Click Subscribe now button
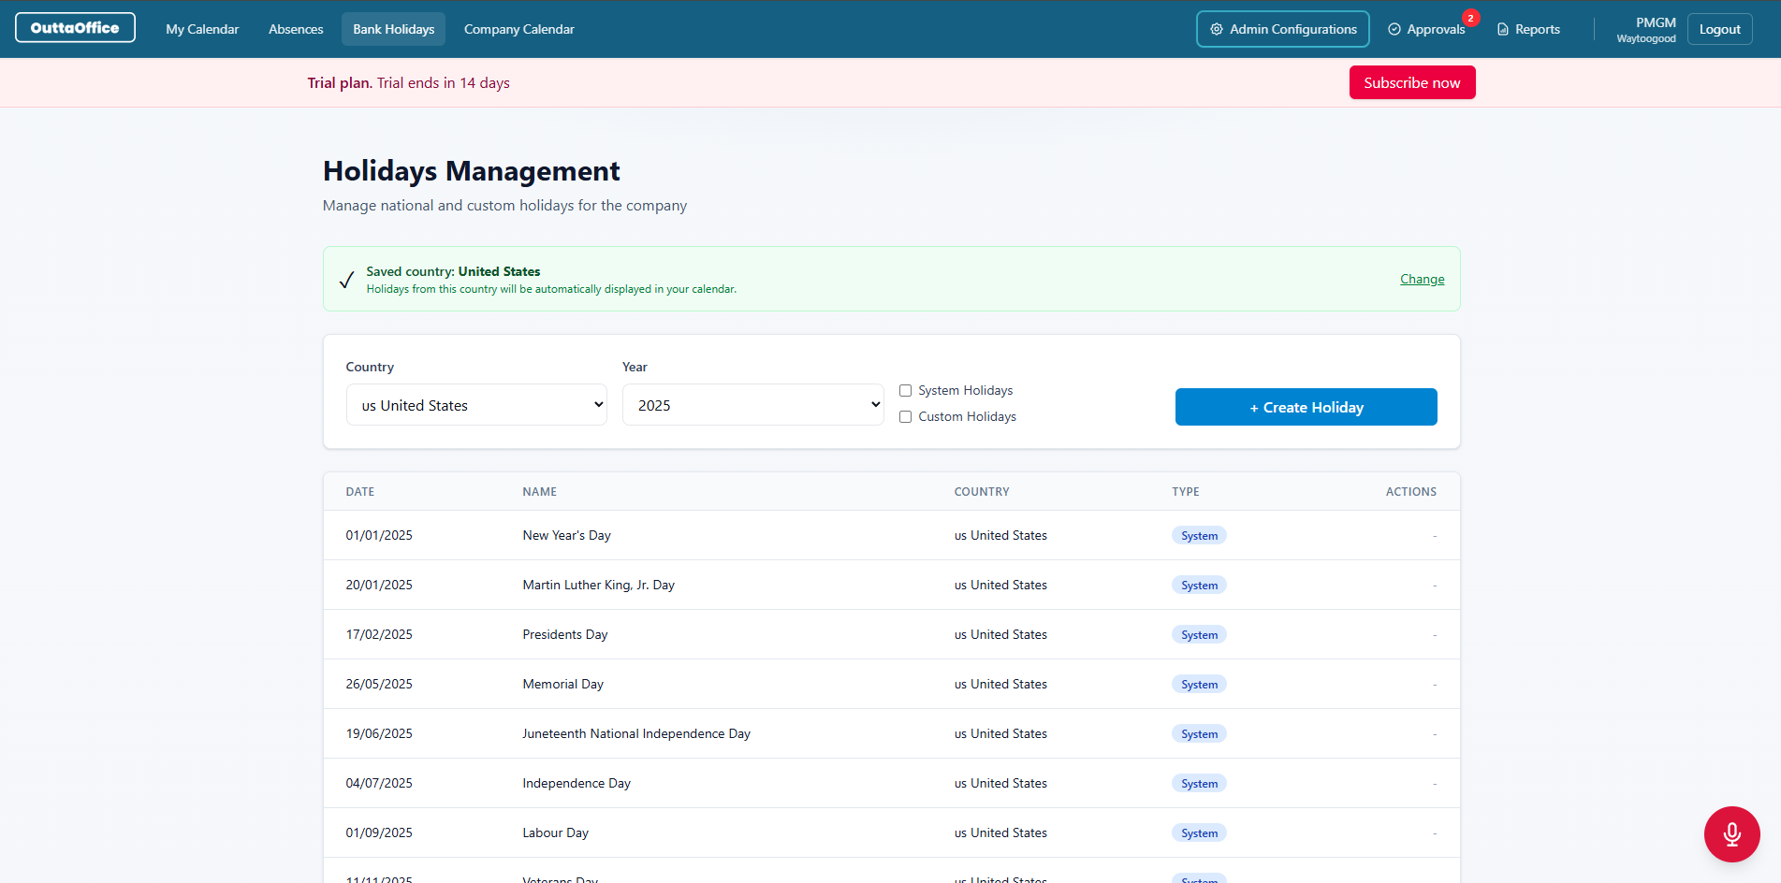The height and width of the screenshot is (883, 1781). pos(1412,82)
